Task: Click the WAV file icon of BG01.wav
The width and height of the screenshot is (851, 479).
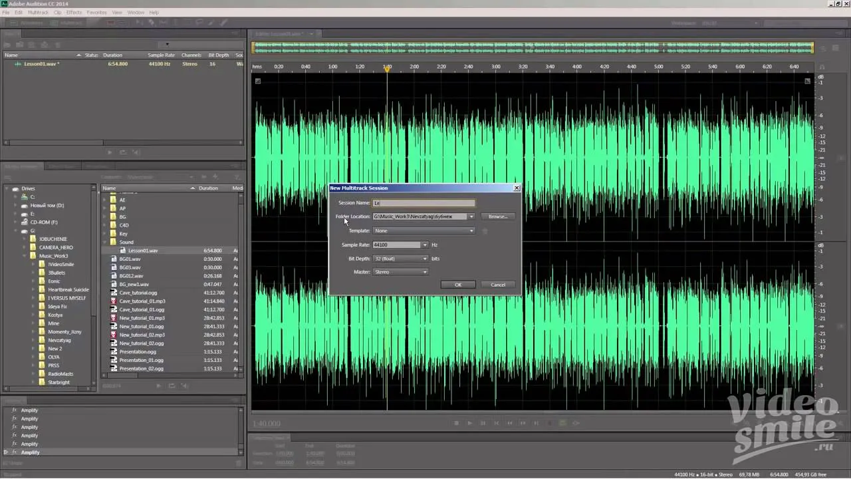Action: tap(114, 259)
